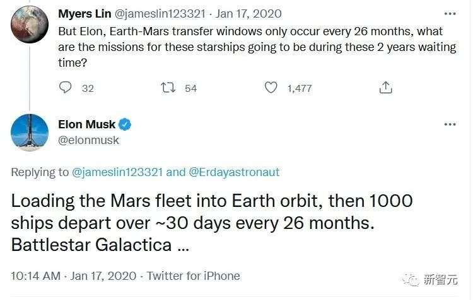Open Elon Musk's rocket profile picture
The height and width of the screenshot is (300, 473).
click(x=30, y=132)
